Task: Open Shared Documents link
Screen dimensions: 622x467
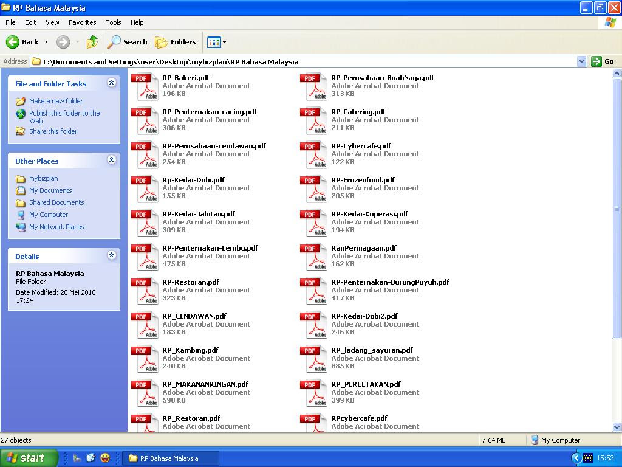Action: [x=56, y=202]
